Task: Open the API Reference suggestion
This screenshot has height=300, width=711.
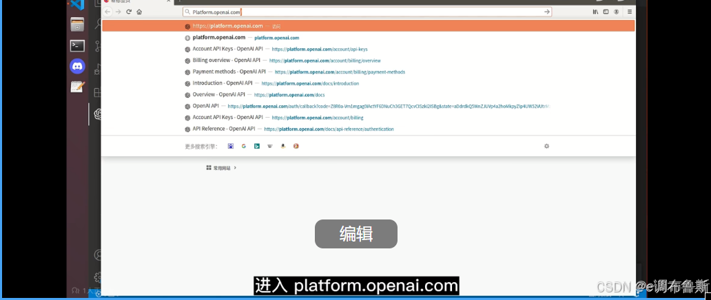Action: [x=368, y=129]
